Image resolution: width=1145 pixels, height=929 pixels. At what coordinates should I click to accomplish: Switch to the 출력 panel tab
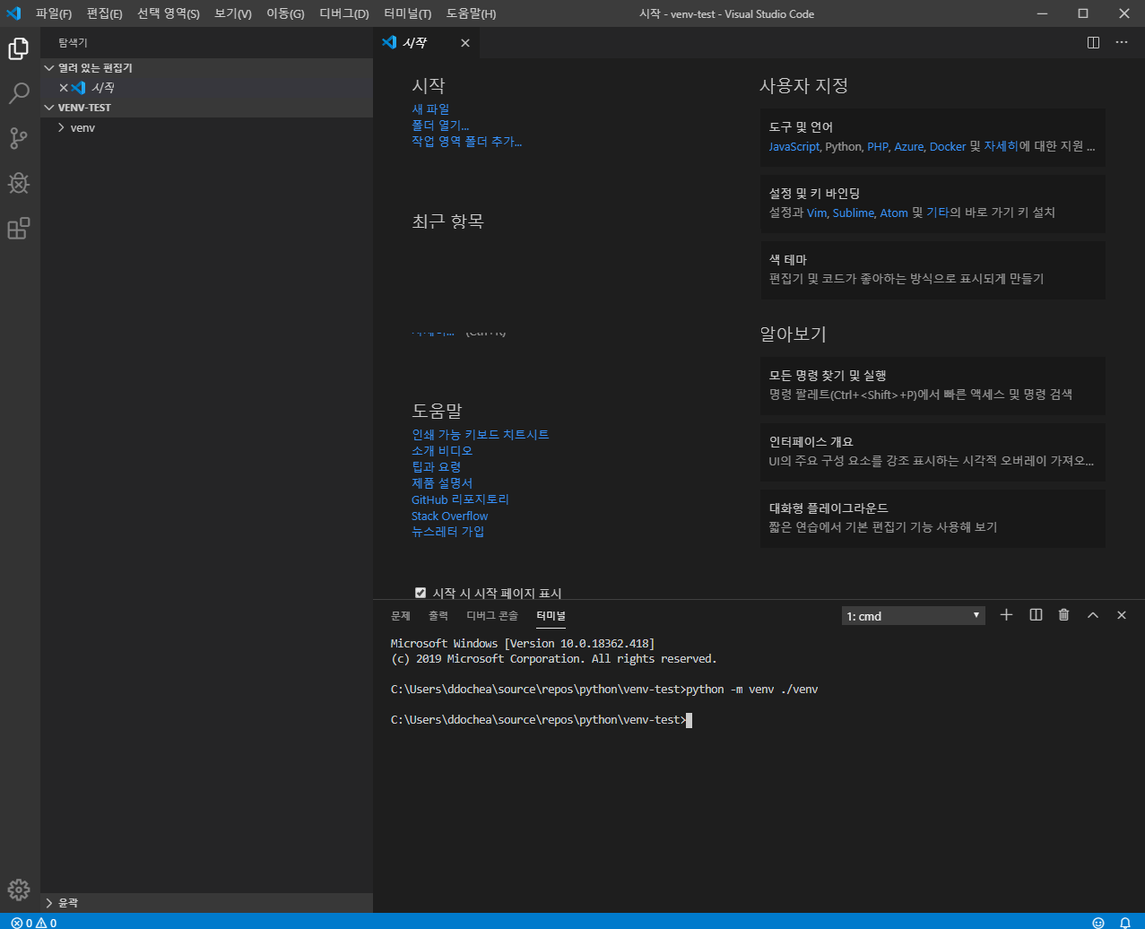(438, 616)
